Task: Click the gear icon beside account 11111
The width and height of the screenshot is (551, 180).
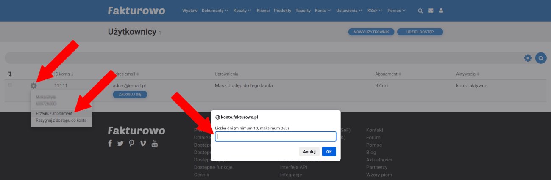Action: click(x=33, y=86)
